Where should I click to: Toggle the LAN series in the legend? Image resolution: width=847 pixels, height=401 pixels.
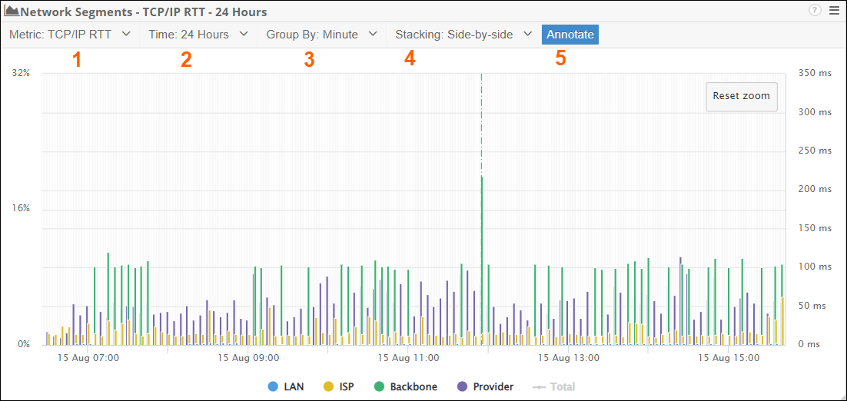pos(286,386)
